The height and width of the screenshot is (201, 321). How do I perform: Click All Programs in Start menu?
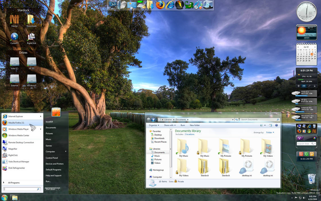pos(14,183)
